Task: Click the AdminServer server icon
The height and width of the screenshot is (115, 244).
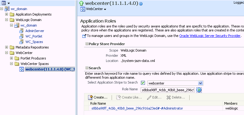Action: (x=21, y=31)
